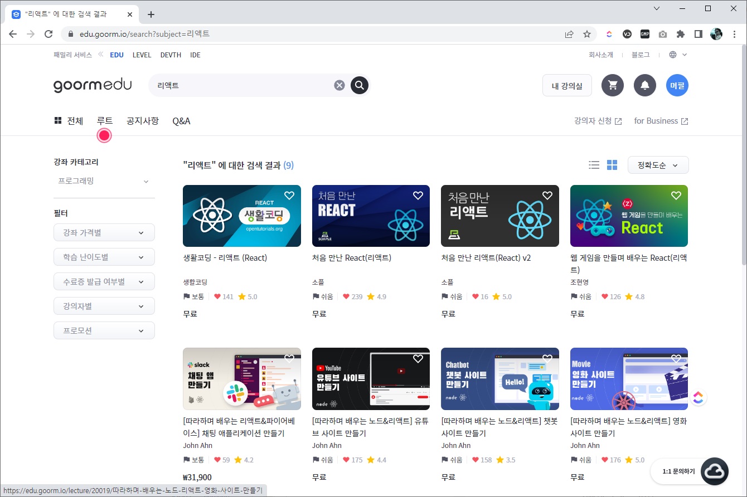This screenshot has width=747, height=497.
Task: Open 강의자 신청 link
Action: [x=598, y=121]
